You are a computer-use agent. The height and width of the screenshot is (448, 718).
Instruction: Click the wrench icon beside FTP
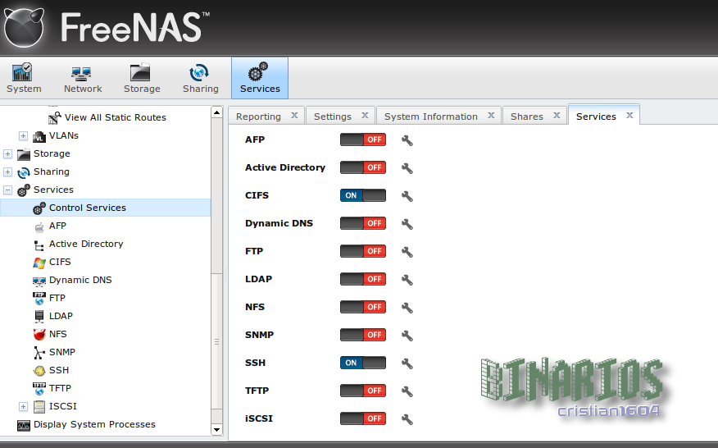pyautogui.click(x=407, y=252)
